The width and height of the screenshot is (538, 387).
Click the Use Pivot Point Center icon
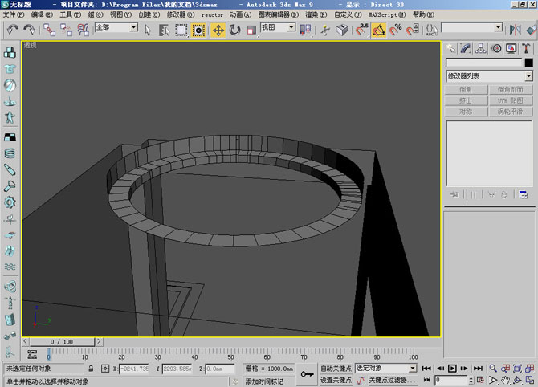pyautogui.click(x=305, y=31)
